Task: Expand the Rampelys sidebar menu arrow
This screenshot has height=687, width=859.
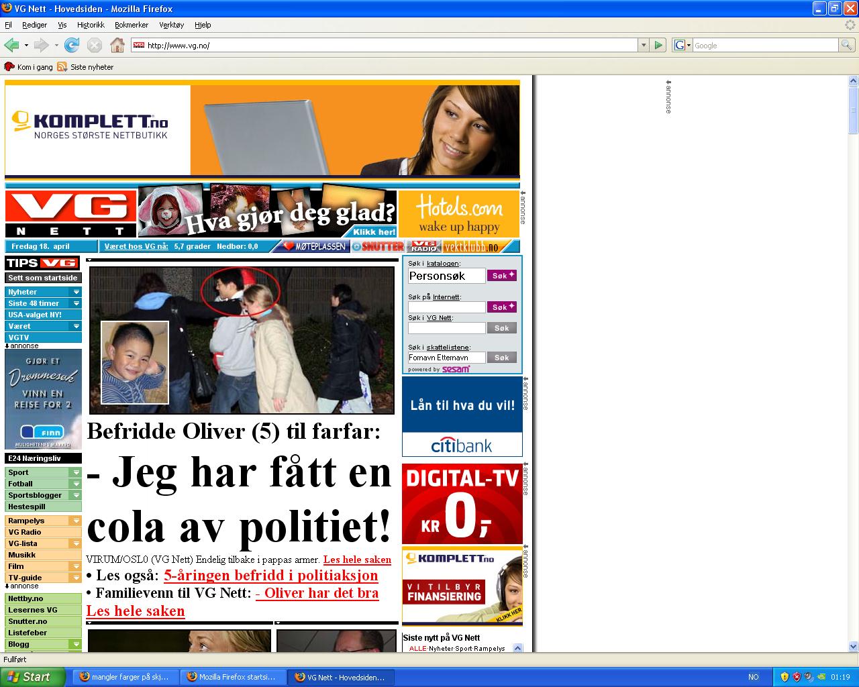Action: click(x=77, y=521)
